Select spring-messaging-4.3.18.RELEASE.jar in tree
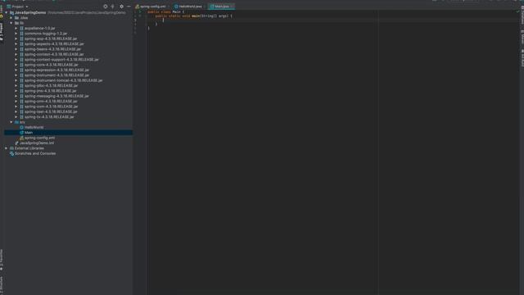 56,96
